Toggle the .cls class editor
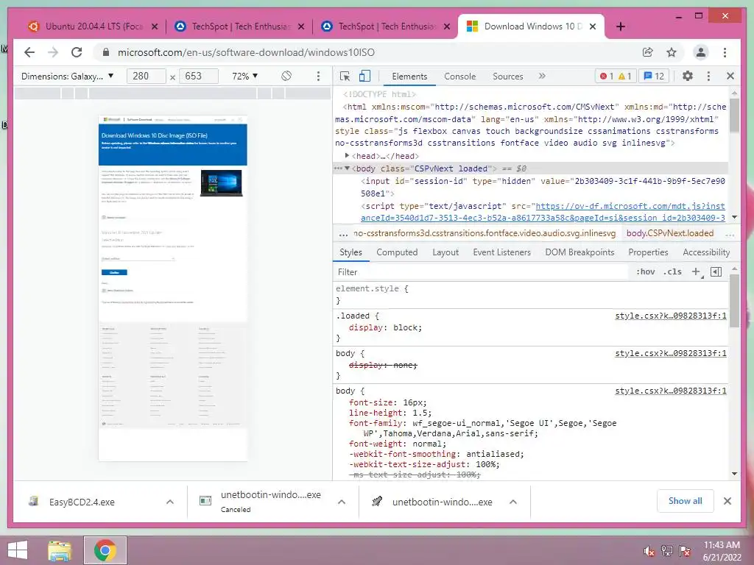This screenshot has height=565, width=754. click(672, 272)
